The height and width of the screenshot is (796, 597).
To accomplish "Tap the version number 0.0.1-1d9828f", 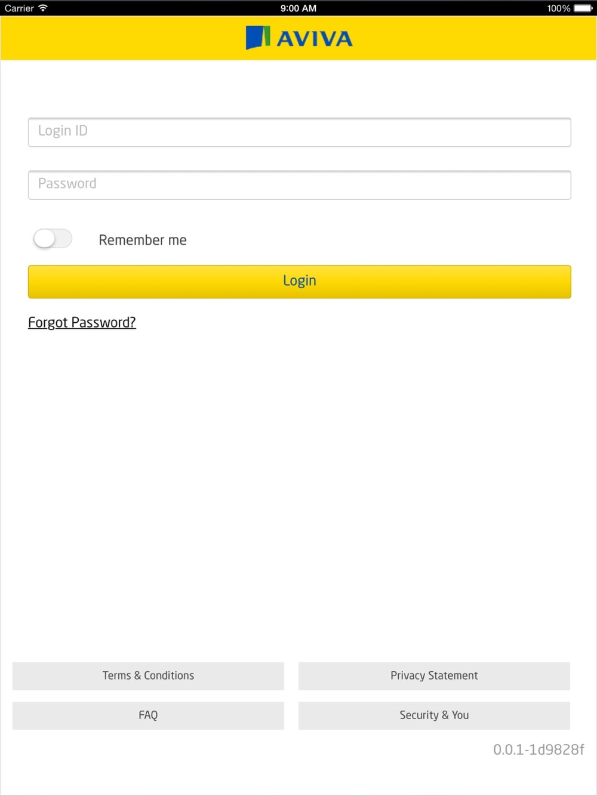I will point(538,749).
